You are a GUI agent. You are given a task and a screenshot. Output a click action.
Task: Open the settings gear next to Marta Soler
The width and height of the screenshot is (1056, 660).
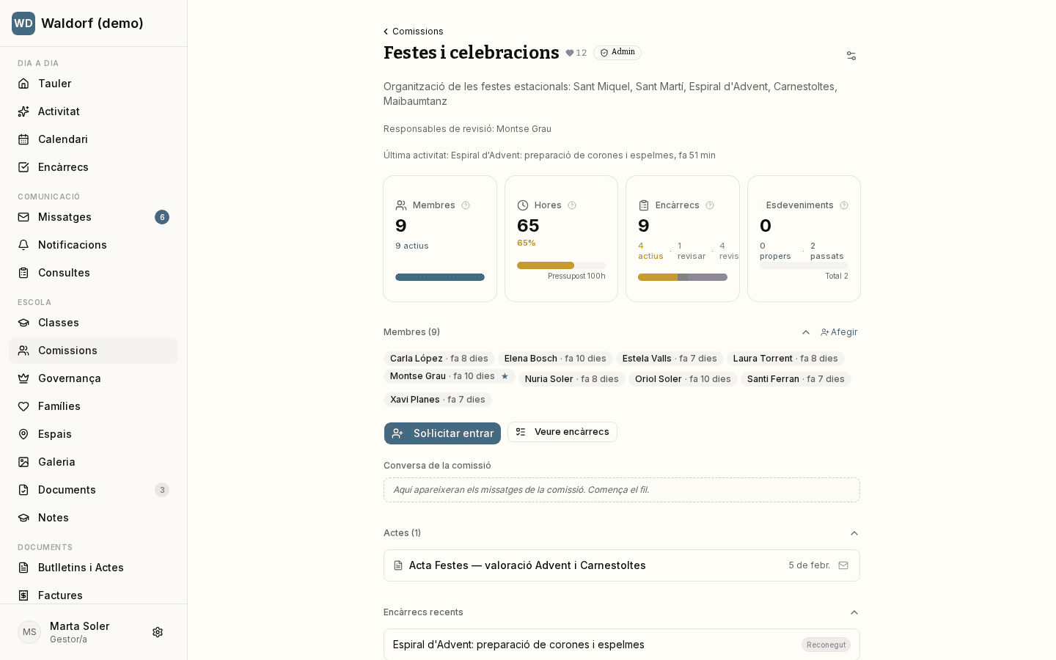click(158, 632)
